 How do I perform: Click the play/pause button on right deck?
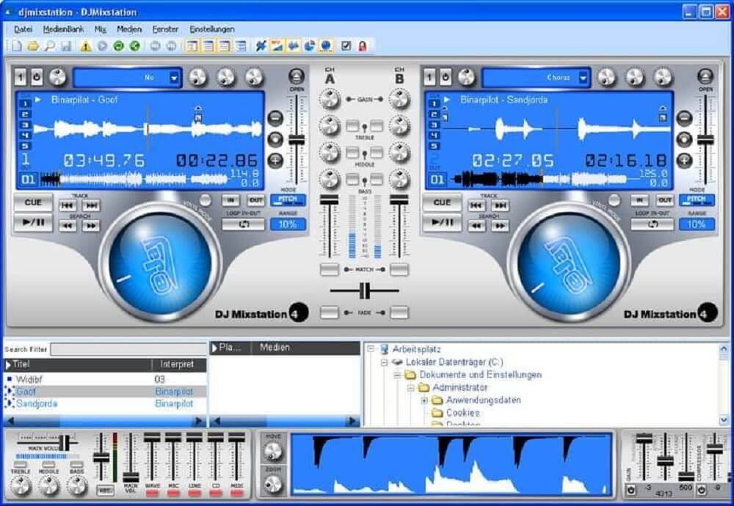pos(441,222)
